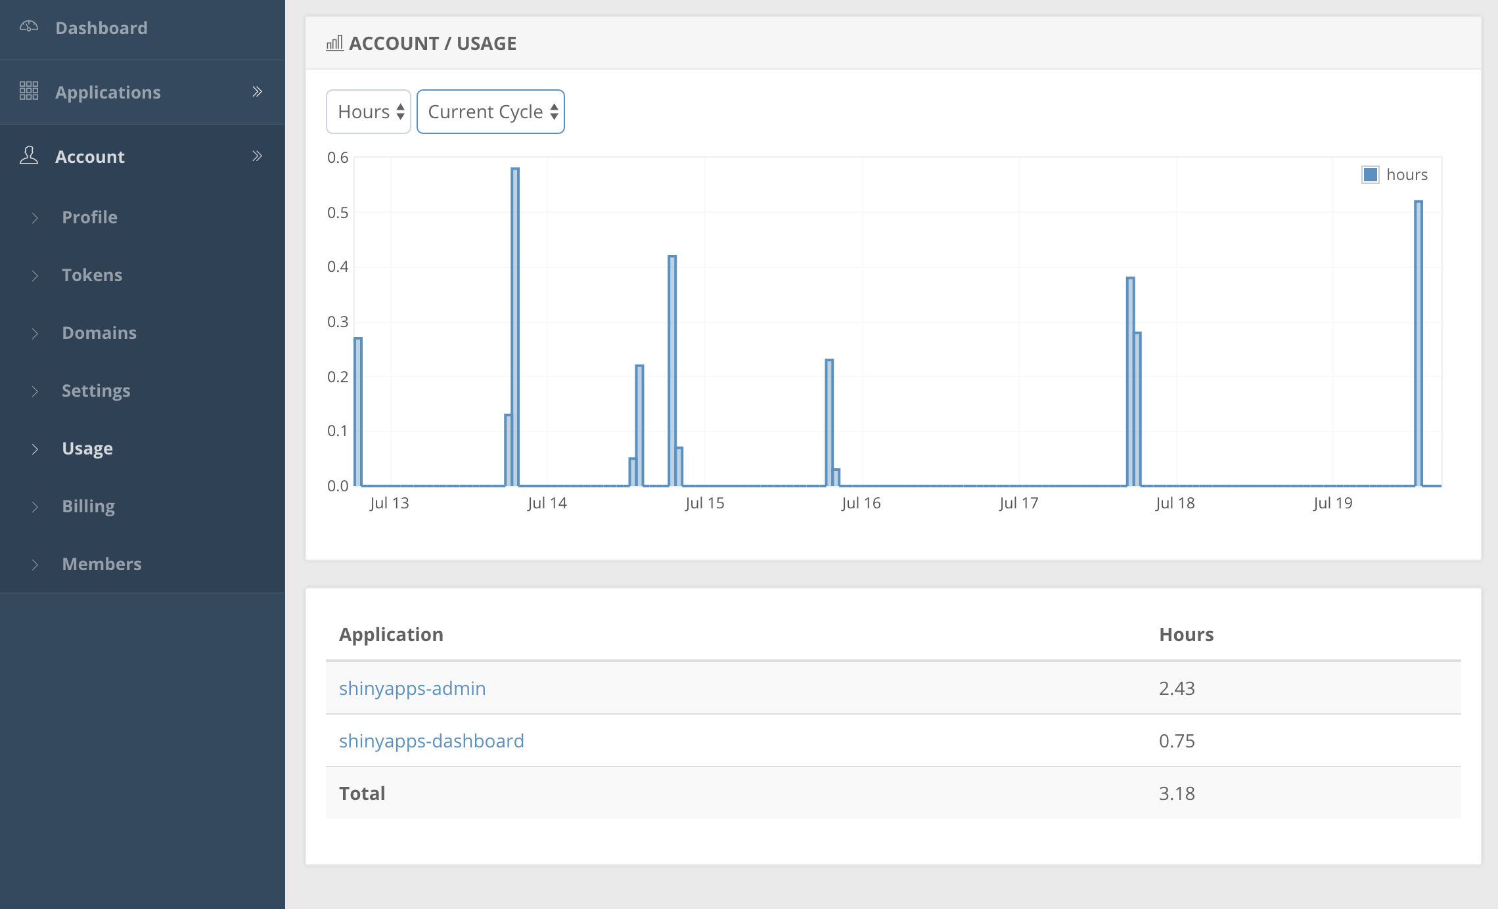Select the Usage submenu item
The width and height of the screenshot is (1498, 909).
87,449
